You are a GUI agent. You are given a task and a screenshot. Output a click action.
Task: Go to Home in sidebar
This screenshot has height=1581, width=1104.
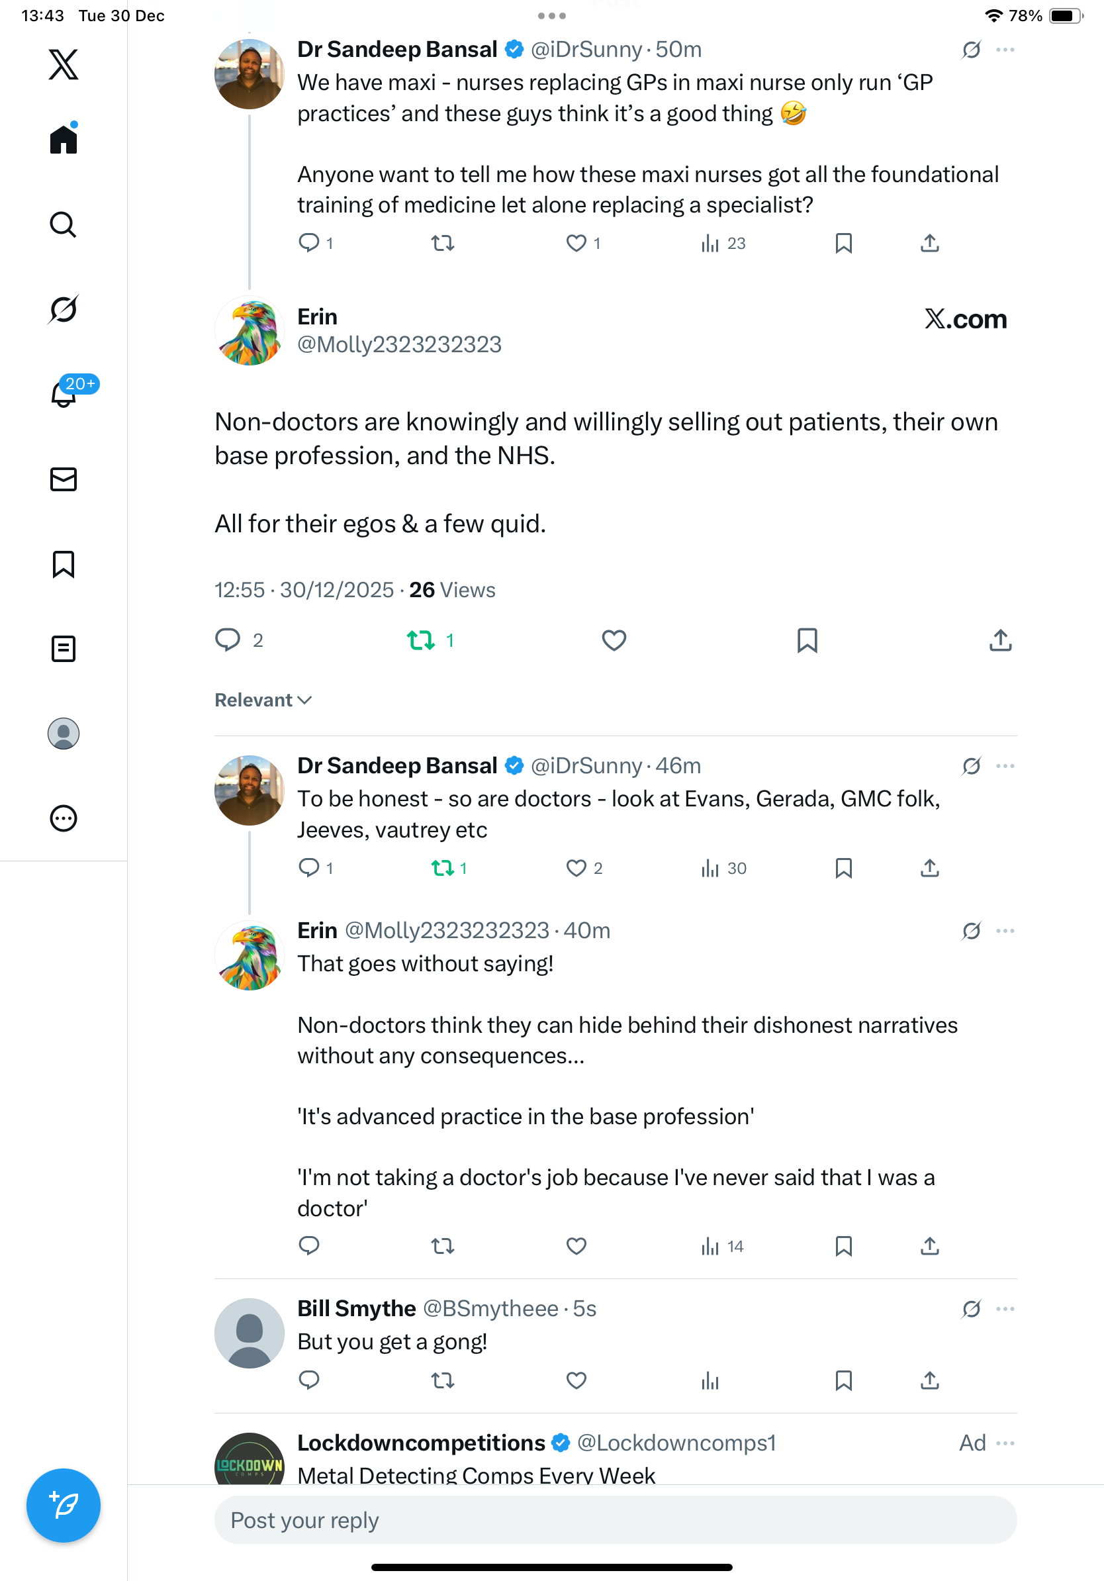(64, 140)
